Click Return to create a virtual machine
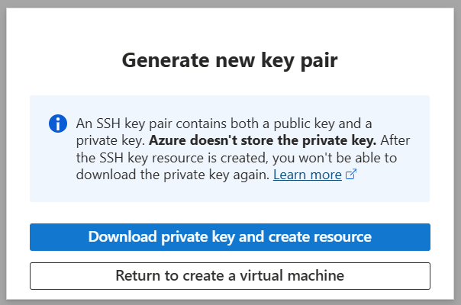 coord(230,275)
